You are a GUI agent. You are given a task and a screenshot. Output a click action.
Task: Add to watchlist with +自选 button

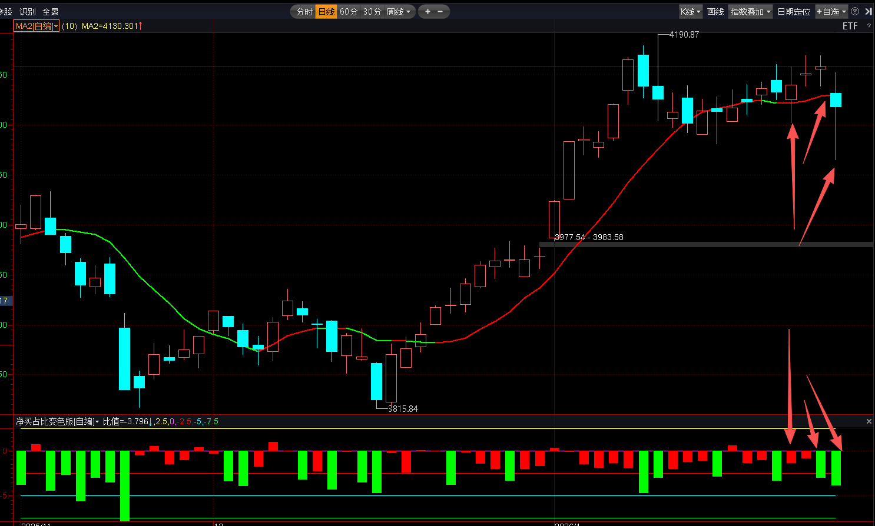click(x=830, y=12)
